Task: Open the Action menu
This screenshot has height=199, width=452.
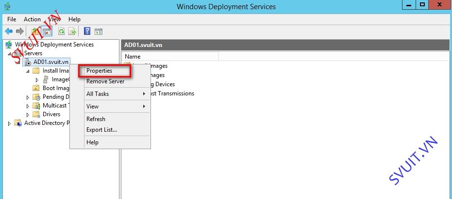Action: point(32,19)
